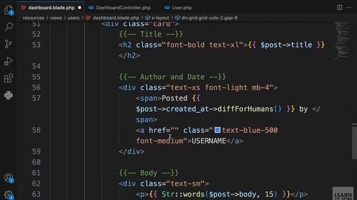Open the Python icon in the activity bar

pos(8,95)
